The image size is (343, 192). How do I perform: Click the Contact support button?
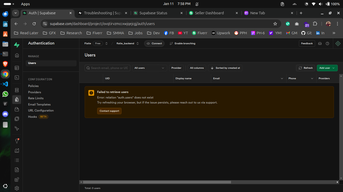(x=109, y=111)
